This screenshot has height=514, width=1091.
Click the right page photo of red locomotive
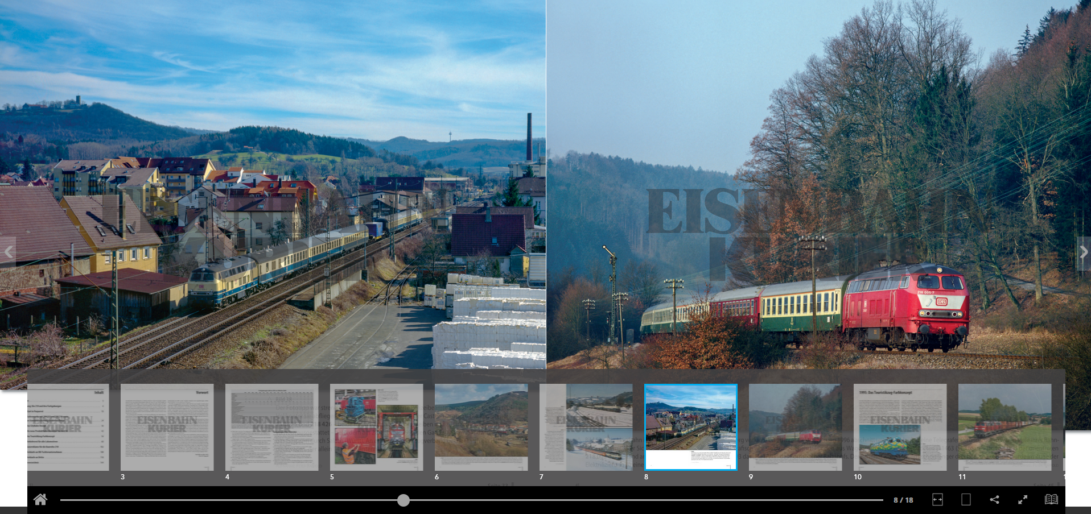coord(818,184)
